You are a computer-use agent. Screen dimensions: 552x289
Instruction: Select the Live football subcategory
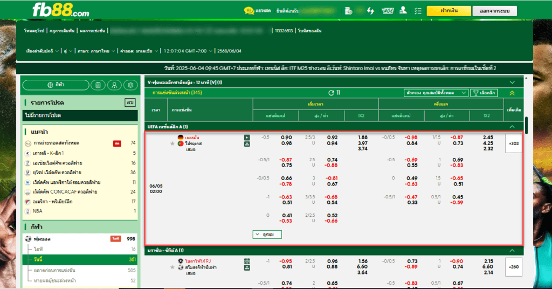point(80,249)
